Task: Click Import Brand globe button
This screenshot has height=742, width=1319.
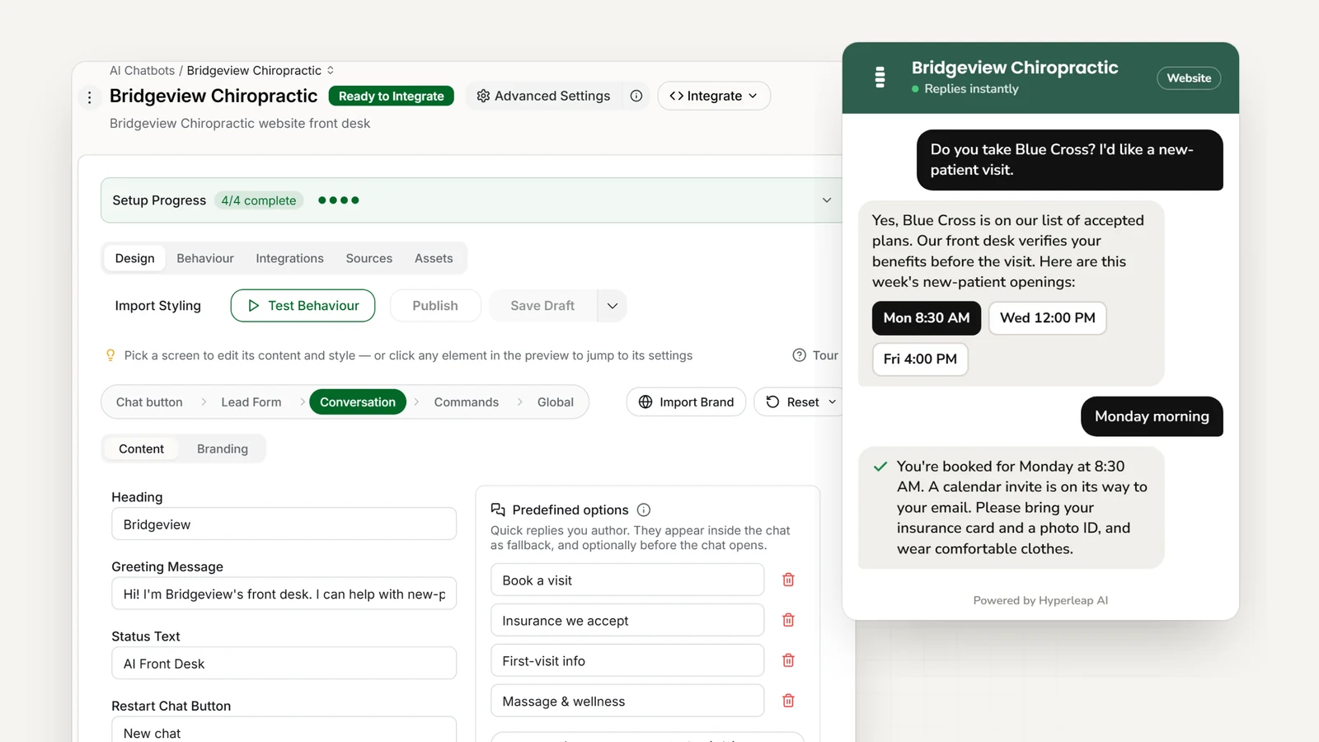Action: (x=686, y=402)
